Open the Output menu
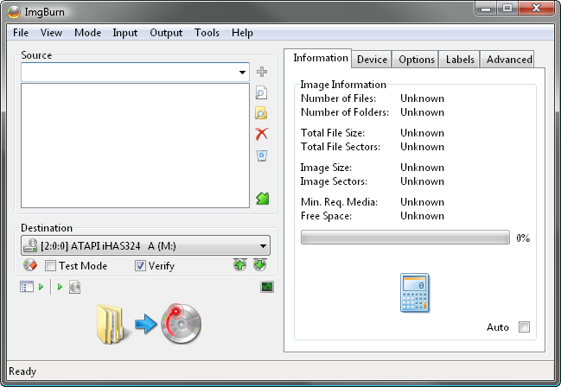 coord(166,33)
